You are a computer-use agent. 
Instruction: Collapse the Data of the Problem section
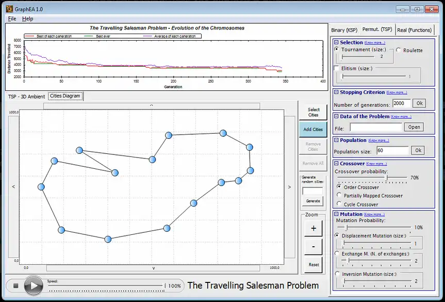pos(336,116)
